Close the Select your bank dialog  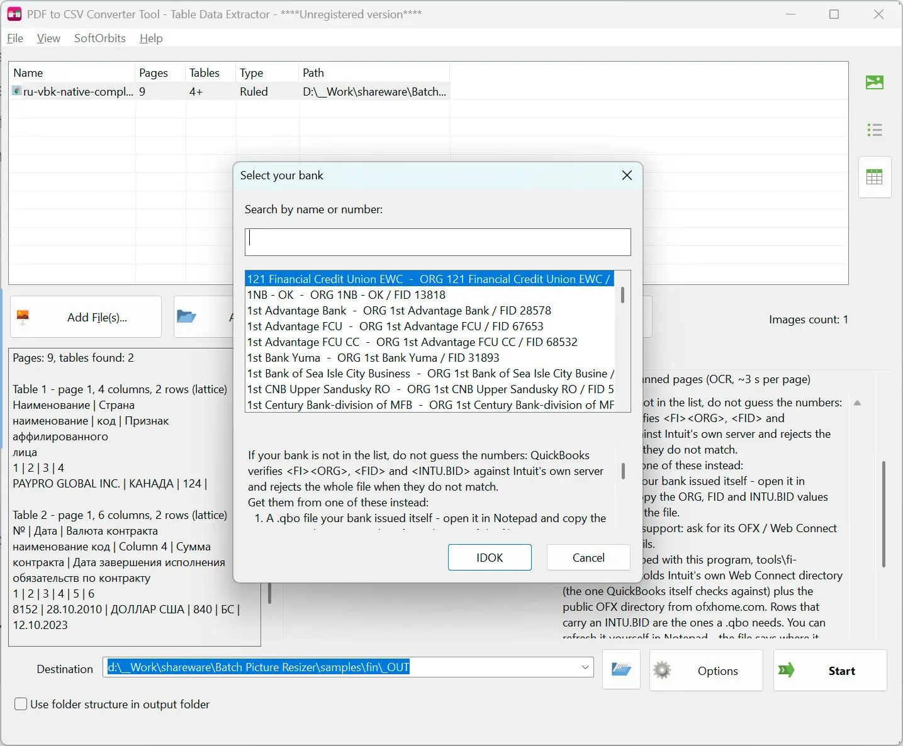tap(627, 175)
